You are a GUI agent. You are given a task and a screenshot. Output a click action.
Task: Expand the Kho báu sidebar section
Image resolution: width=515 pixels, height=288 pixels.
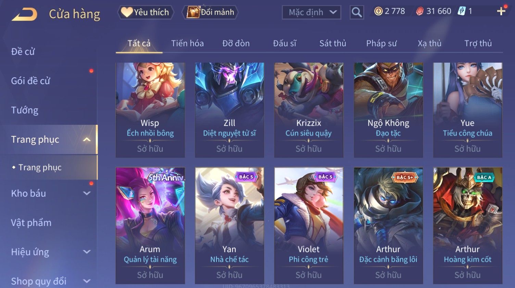87,193
